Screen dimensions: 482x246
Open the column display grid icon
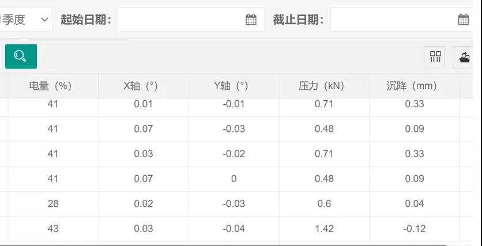click(434, 56)
